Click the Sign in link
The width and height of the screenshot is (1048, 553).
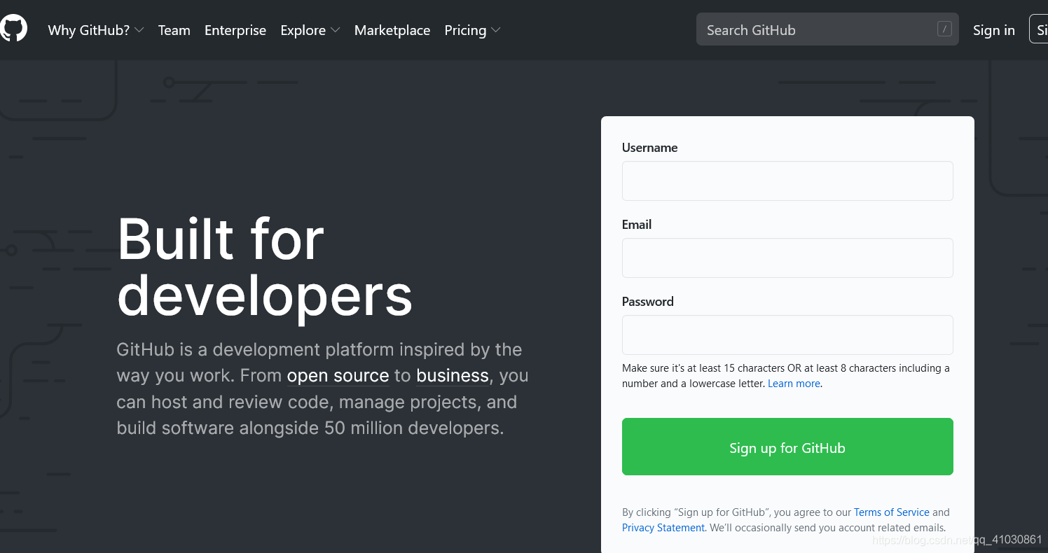coord(993,30)
